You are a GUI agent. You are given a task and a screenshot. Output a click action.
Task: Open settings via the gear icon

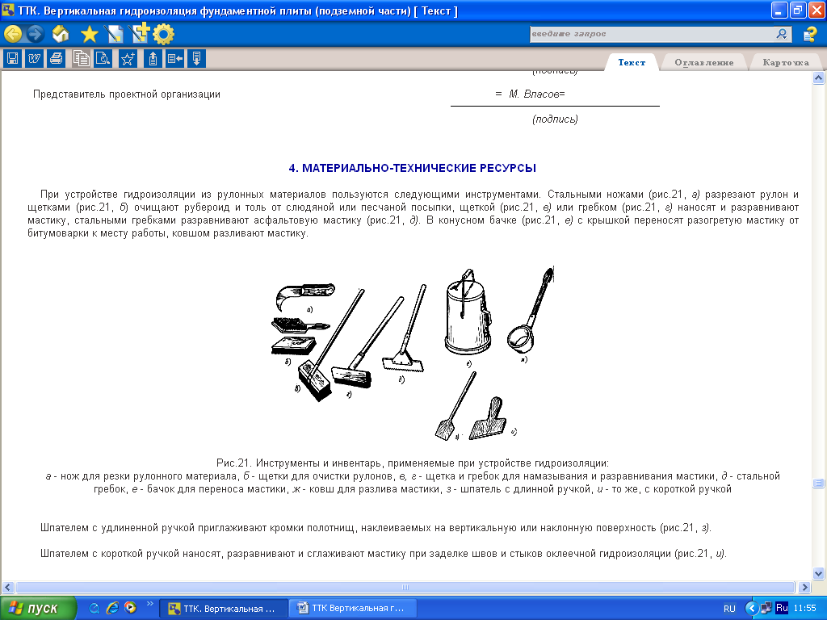[163, 35]
